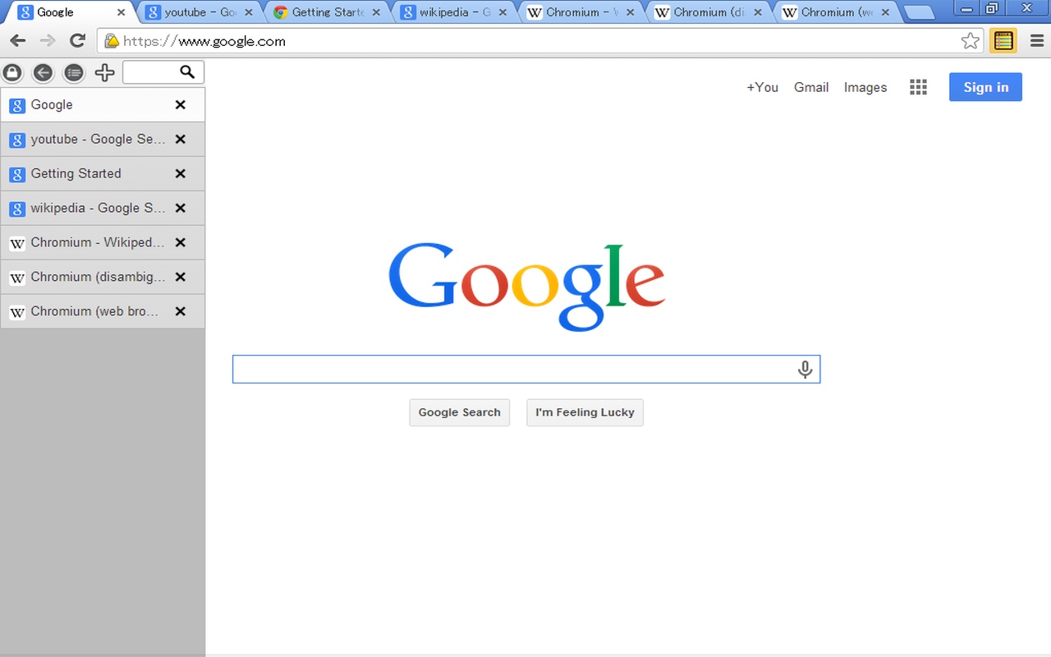Viewport: 1051px width, 657px height.
Task: Bookmark this page with star icon
Action: pos(970,41)
